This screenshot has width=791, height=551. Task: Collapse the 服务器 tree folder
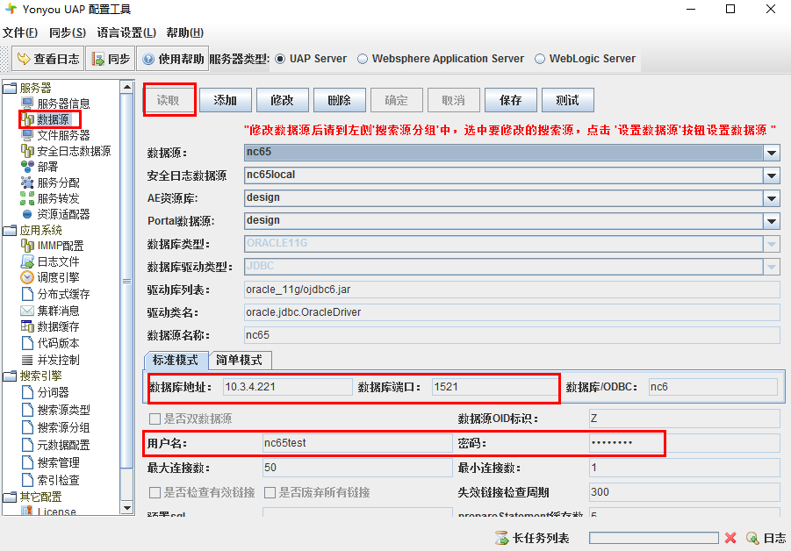[10, 89]
